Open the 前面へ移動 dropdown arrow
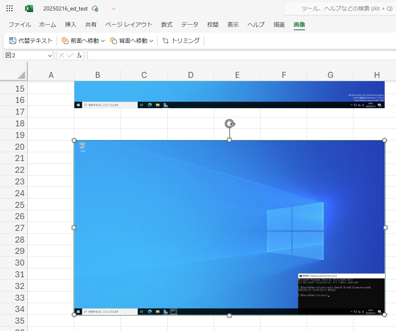 pos(103,41)
